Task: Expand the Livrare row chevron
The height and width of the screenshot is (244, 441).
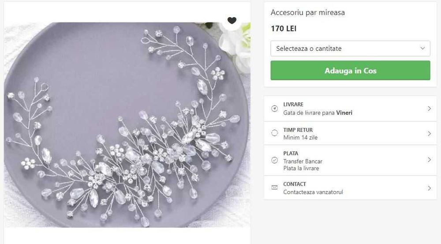Action: tap(429, 109)
